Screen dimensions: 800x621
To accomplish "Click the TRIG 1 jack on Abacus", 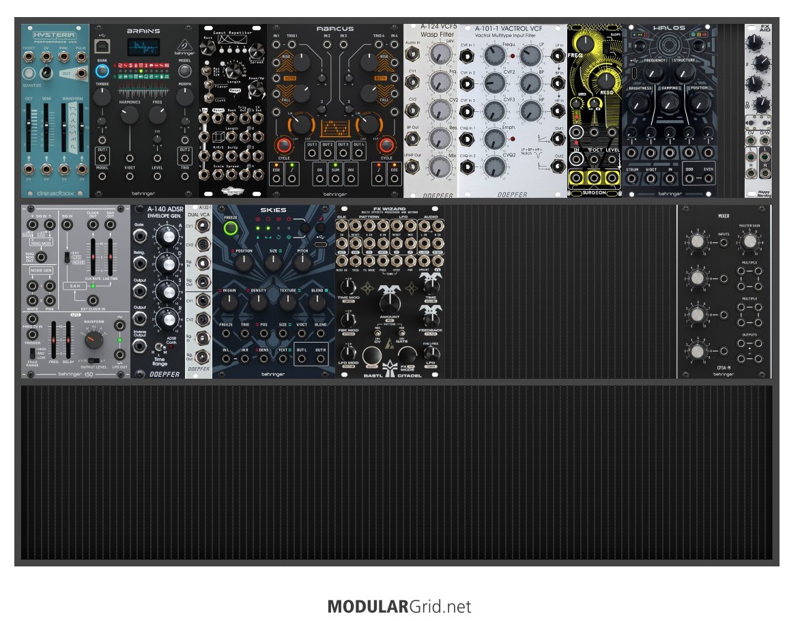I will [292, 44].
